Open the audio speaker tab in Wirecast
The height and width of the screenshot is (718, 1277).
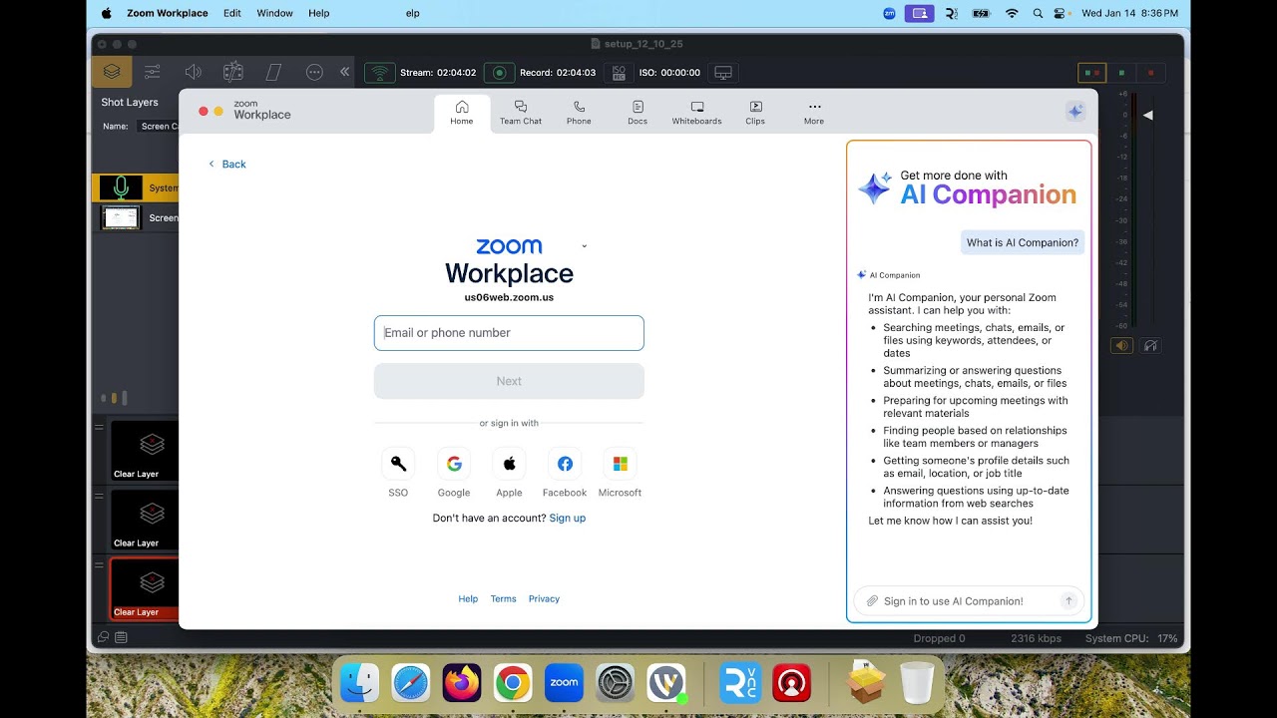click(x=194, y=72)
